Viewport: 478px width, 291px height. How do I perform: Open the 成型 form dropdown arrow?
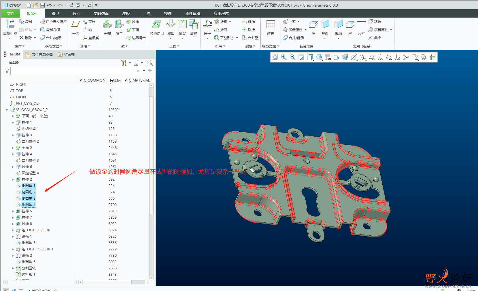pos(171,38)
